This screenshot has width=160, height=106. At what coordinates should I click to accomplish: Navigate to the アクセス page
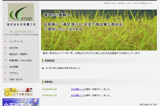[x=14, y=73]
